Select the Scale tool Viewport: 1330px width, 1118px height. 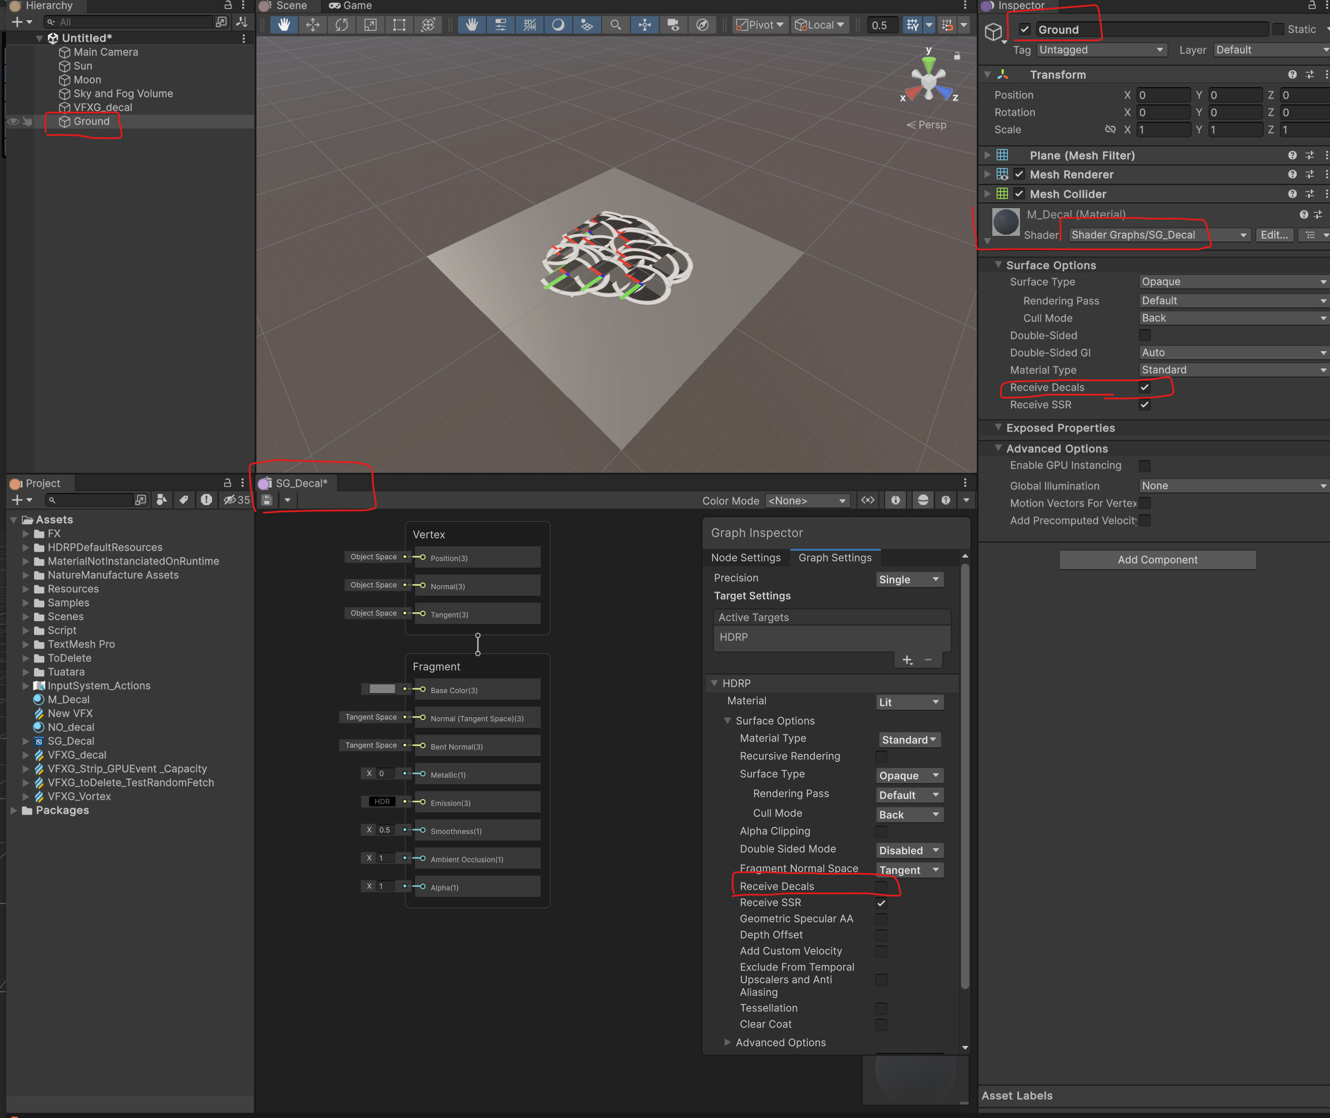click(370, 25)
